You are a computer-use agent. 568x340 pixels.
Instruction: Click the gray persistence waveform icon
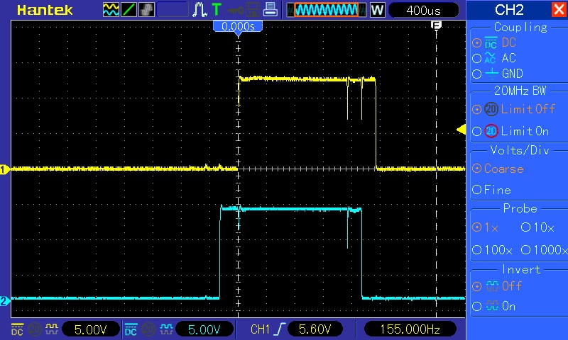146,10
